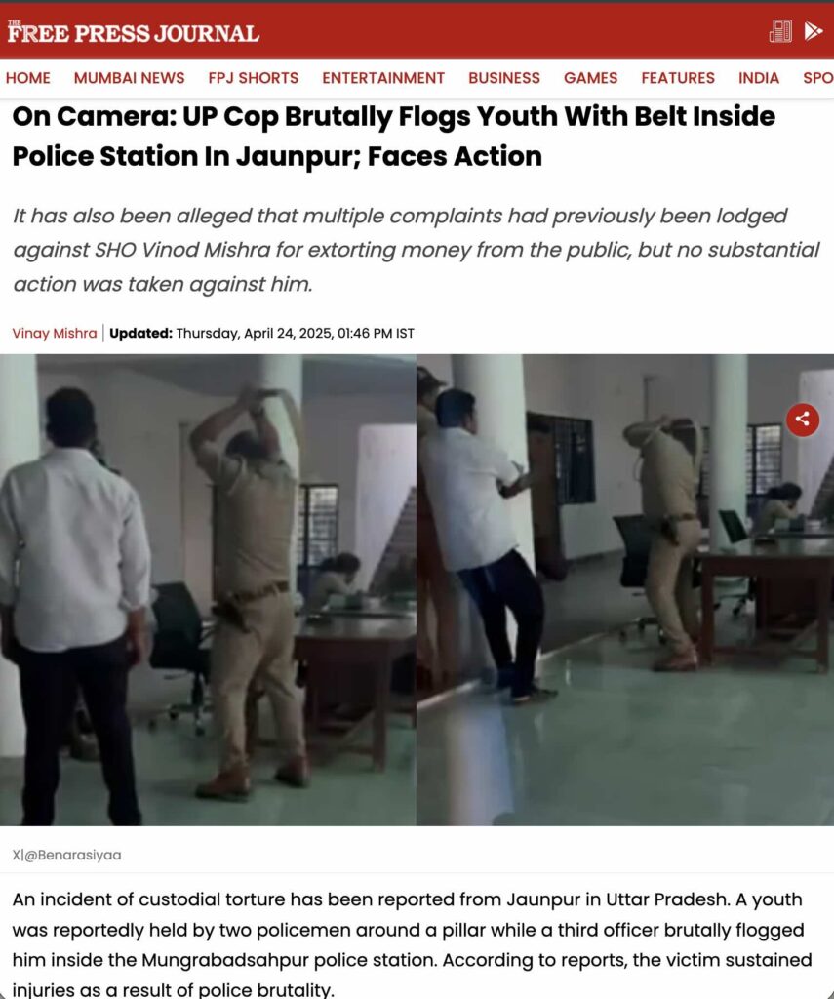
Task: Open the INDIA news section
Action: pyautogui.click(x=759, y=78)
